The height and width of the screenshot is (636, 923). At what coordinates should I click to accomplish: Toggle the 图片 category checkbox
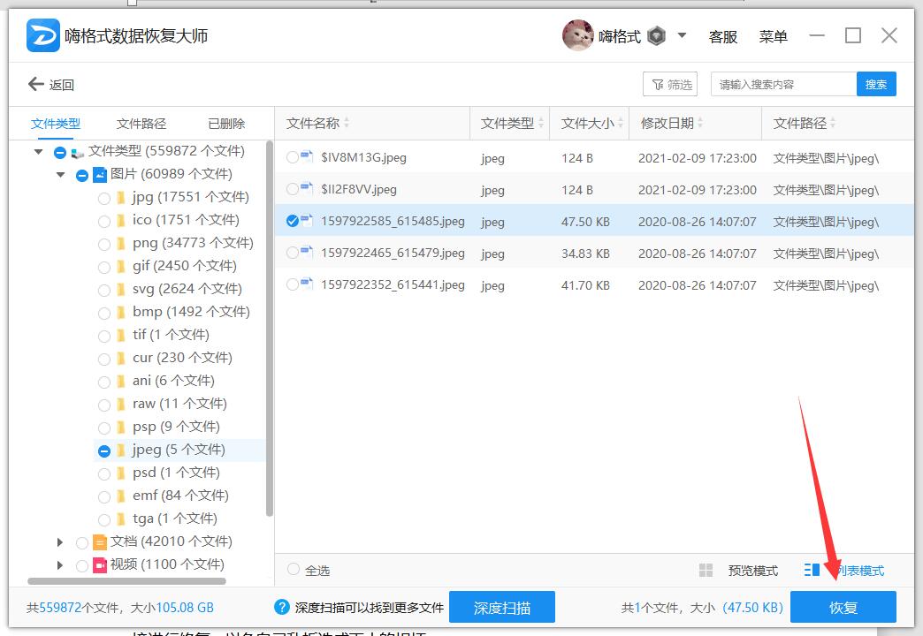(x=82, y=175)
